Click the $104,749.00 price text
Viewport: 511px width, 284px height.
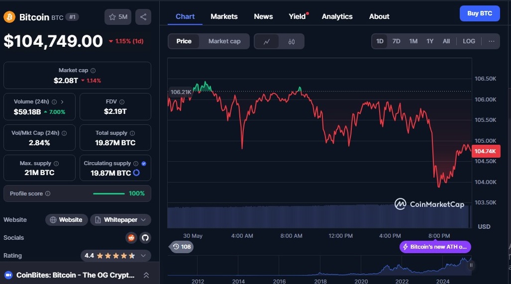point(53,41)
